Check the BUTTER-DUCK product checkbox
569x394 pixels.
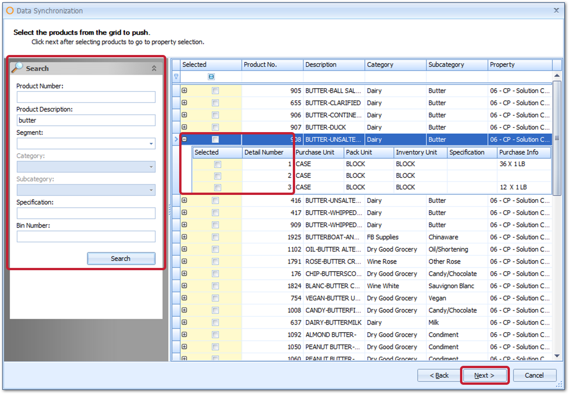tap(215, 127)
